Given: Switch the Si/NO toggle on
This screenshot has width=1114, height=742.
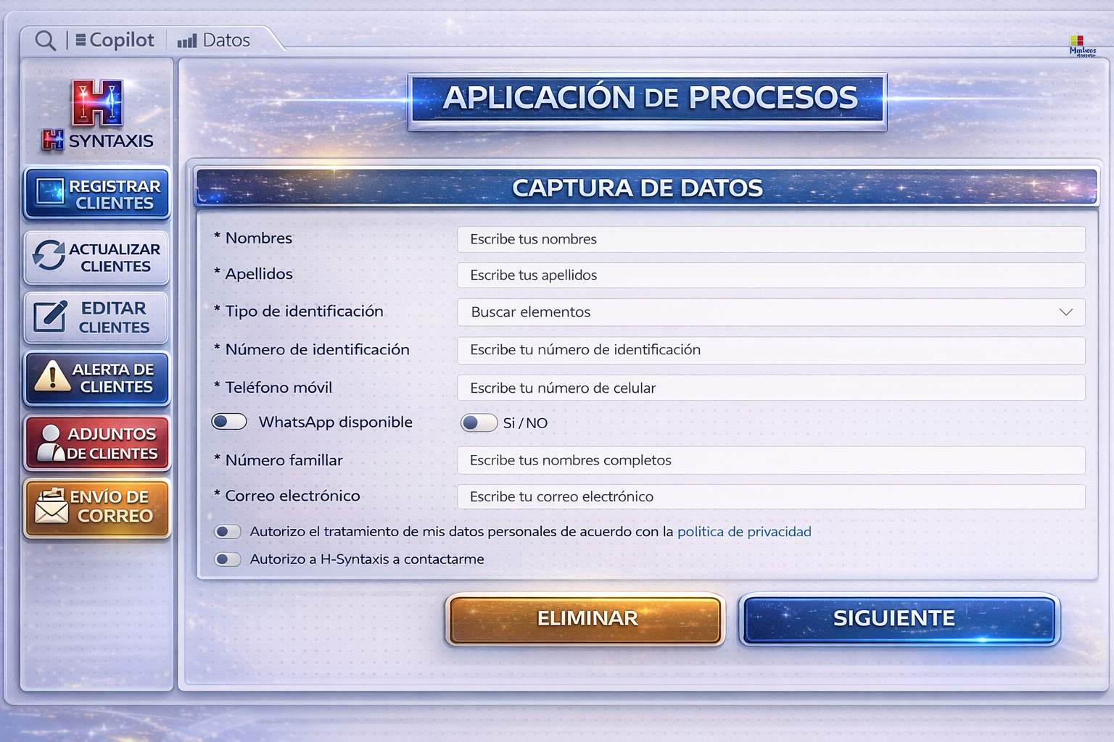Looking at the screenshot, I should (x=479, y=422).
